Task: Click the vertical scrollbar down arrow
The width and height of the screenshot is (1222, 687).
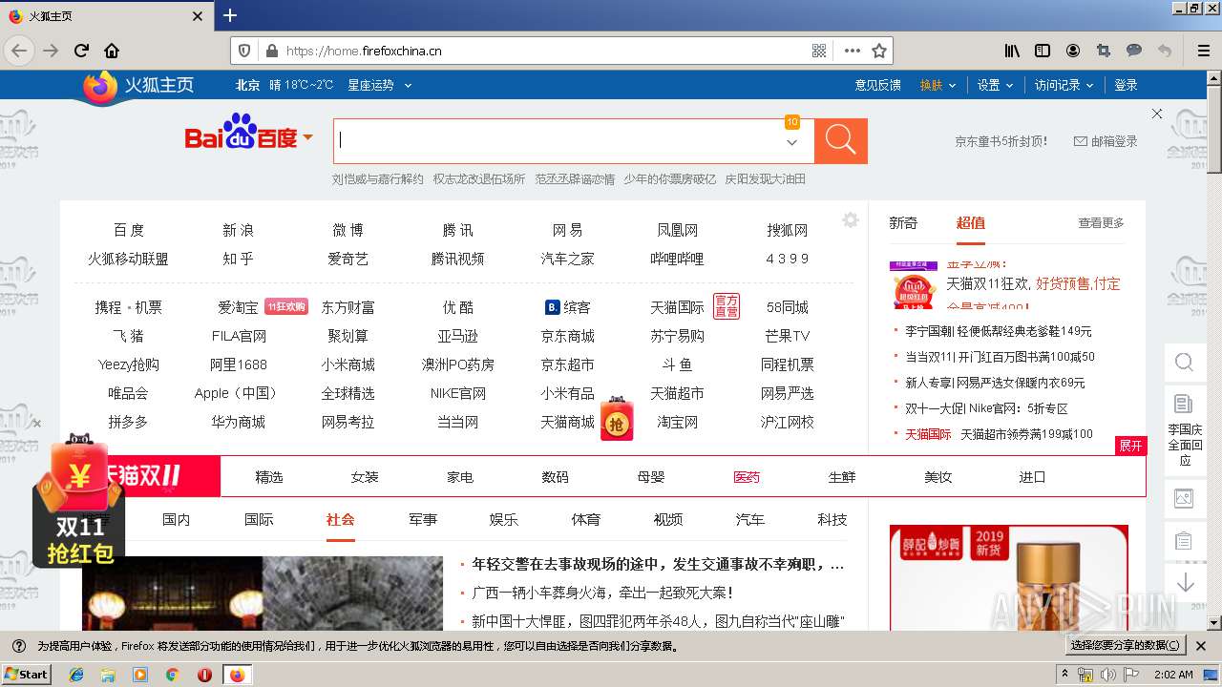Action: tap(1214, 622)
